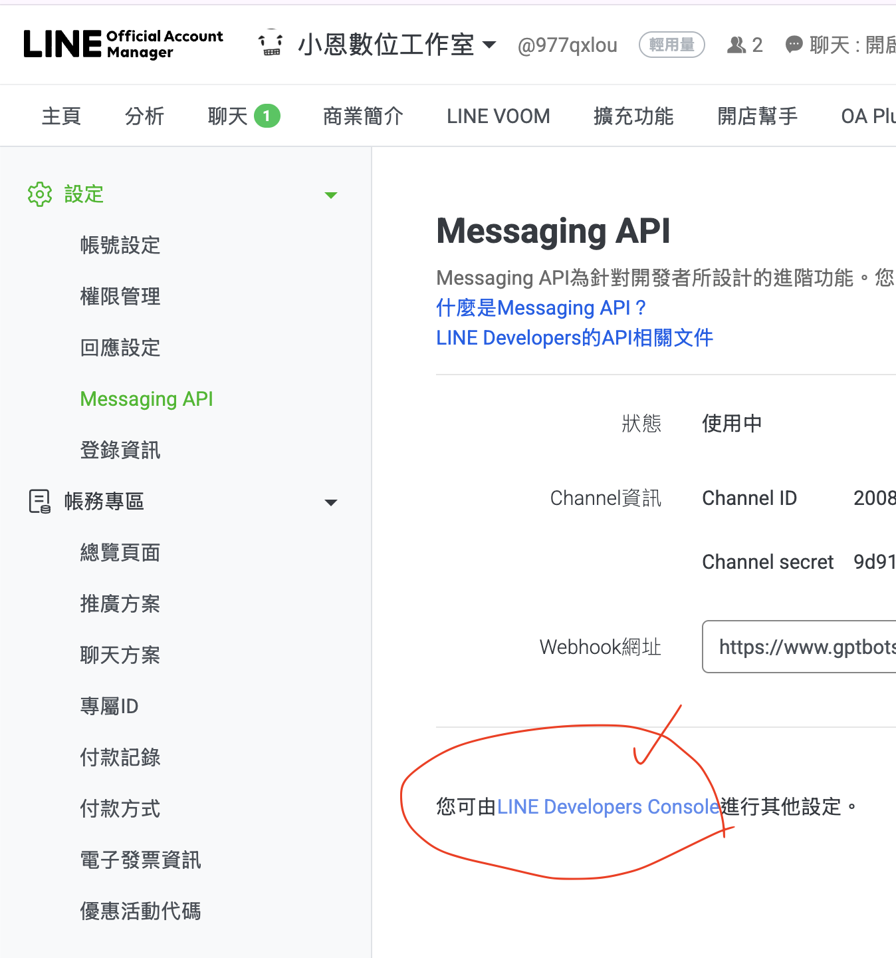Click the 帳務專區 billing document icon
The width and height of the screenshot is (896, 958).
(x=40, y=502)
